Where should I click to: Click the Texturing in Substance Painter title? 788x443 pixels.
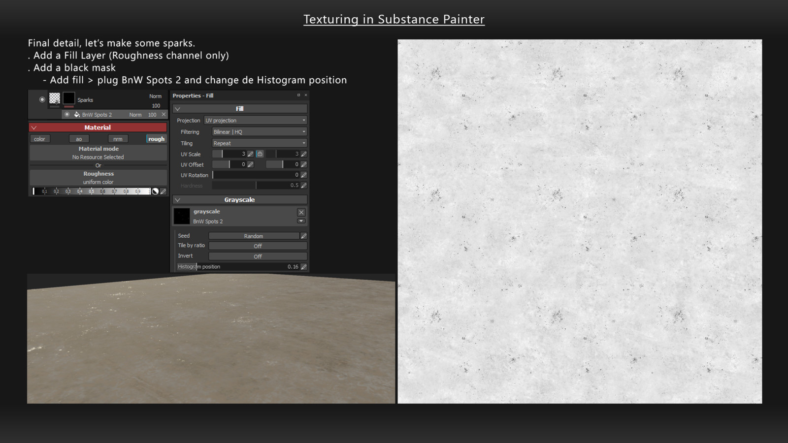pos(394,19)
